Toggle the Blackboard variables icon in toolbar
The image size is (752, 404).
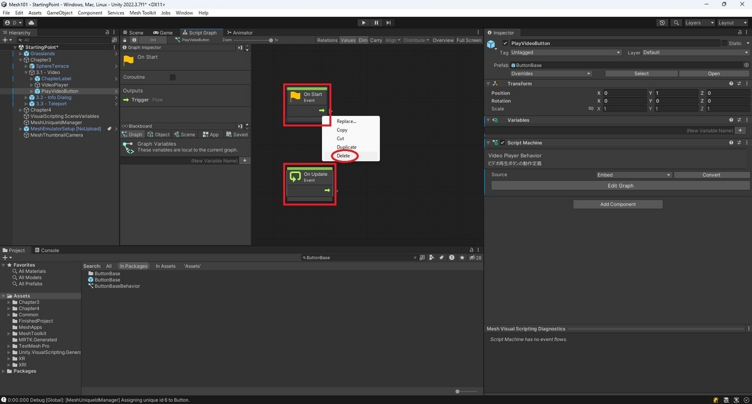point(153,40)
